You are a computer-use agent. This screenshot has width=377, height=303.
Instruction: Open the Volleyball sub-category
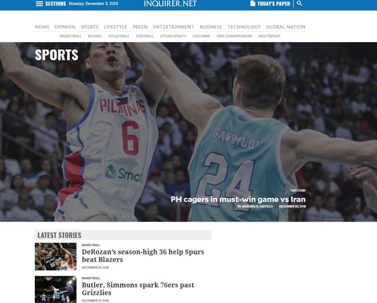click(x=119, y=36)
